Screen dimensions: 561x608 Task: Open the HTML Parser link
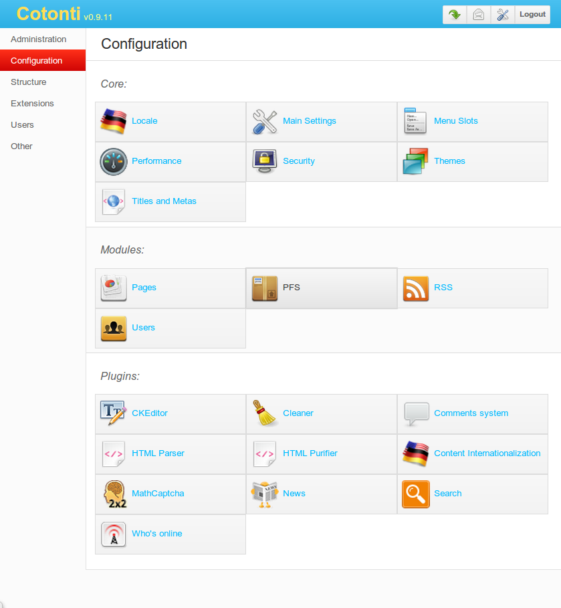[158, 453]
